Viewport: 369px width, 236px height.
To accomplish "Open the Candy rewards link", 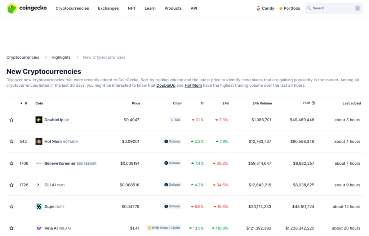I will point(265,8).
